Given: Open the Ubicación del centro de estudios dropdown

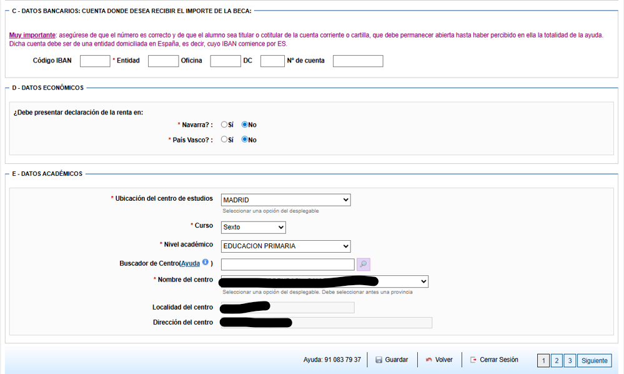Looking at the screenshot, I should coord(285,200).
